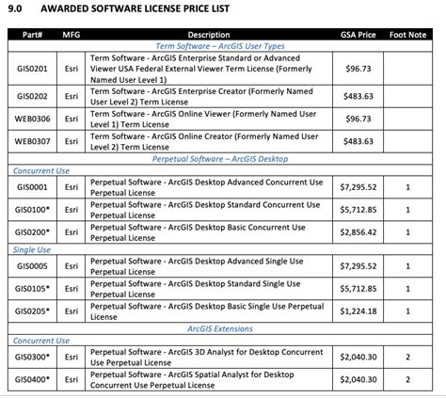Select the ArcGIS Online Creator description text
Image resolution: width=446 pixels, height=398 pixels.
pyautogui.click(x=204, y=142)
